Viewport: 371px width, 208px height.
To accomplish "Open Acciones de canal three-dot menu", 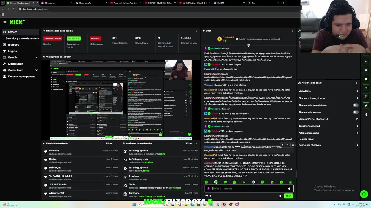I will 356,83.
